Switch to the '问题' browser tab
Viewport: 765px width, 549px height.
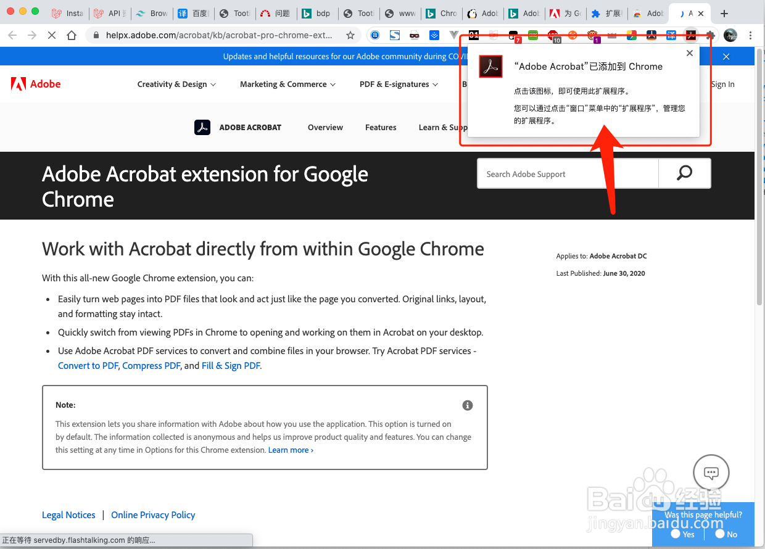(275, 13)
